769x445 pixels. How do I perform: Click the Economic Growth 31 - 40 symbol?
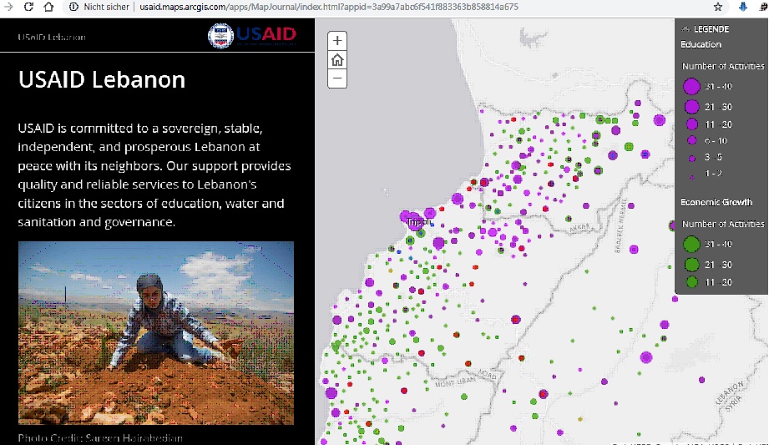click(691, 244)
